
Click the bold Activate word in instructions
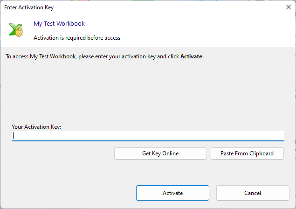tap(192, 56)
